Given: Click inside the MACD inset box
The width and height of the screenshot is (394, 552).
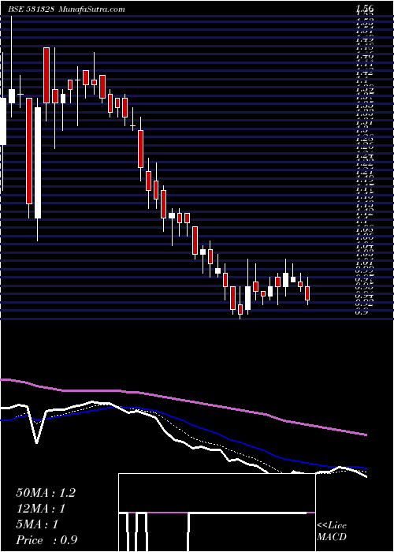Looking at the screenshot, I should coord(217,513).
